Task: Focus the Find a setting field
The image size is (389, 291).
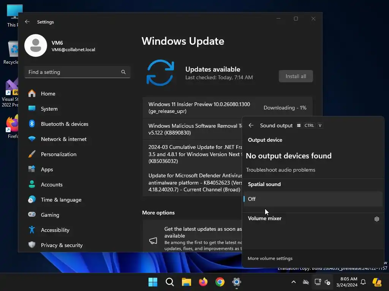Action: point(77,72)
